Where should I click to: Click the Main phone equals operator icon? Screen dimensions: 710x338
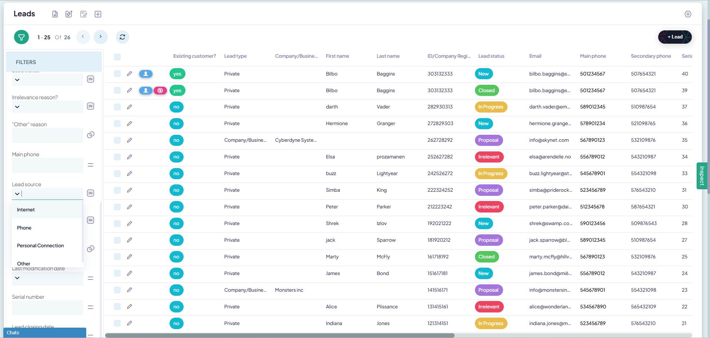(91, 165)
